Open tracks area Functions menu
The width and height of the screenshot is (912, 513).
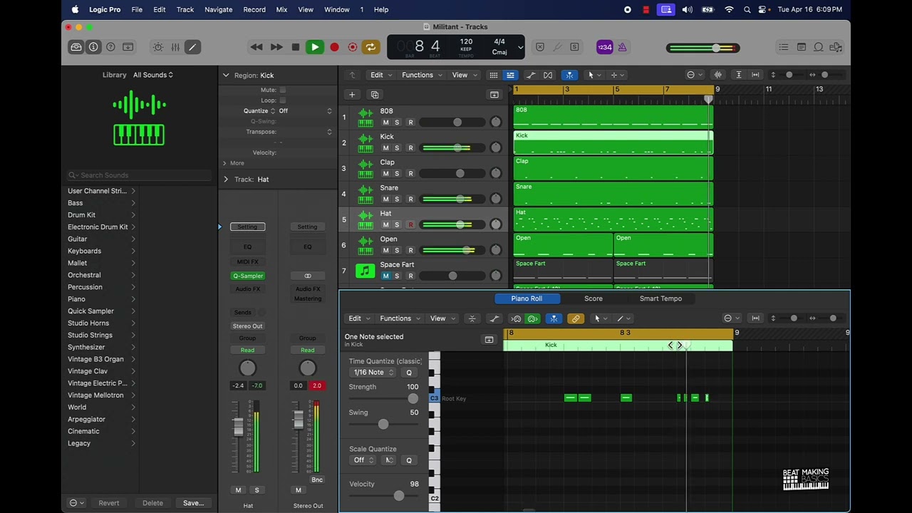pos(422,75)
